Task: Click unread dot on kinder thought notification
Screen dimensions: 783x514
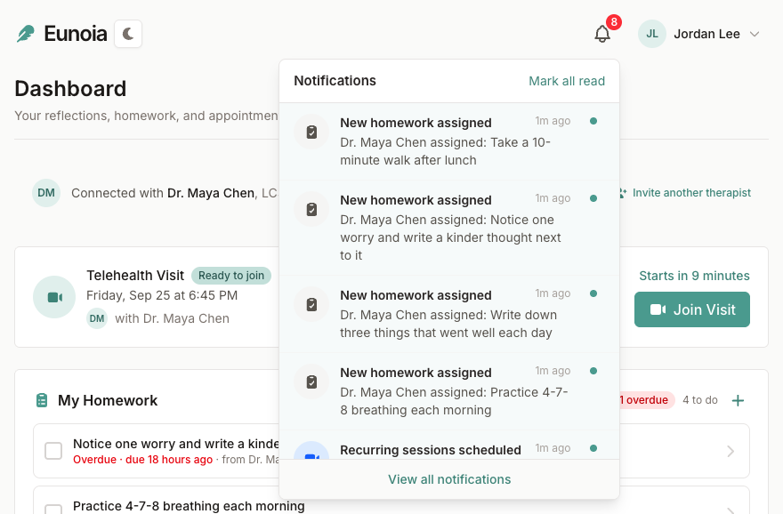Action: click(x=593, y=198)
